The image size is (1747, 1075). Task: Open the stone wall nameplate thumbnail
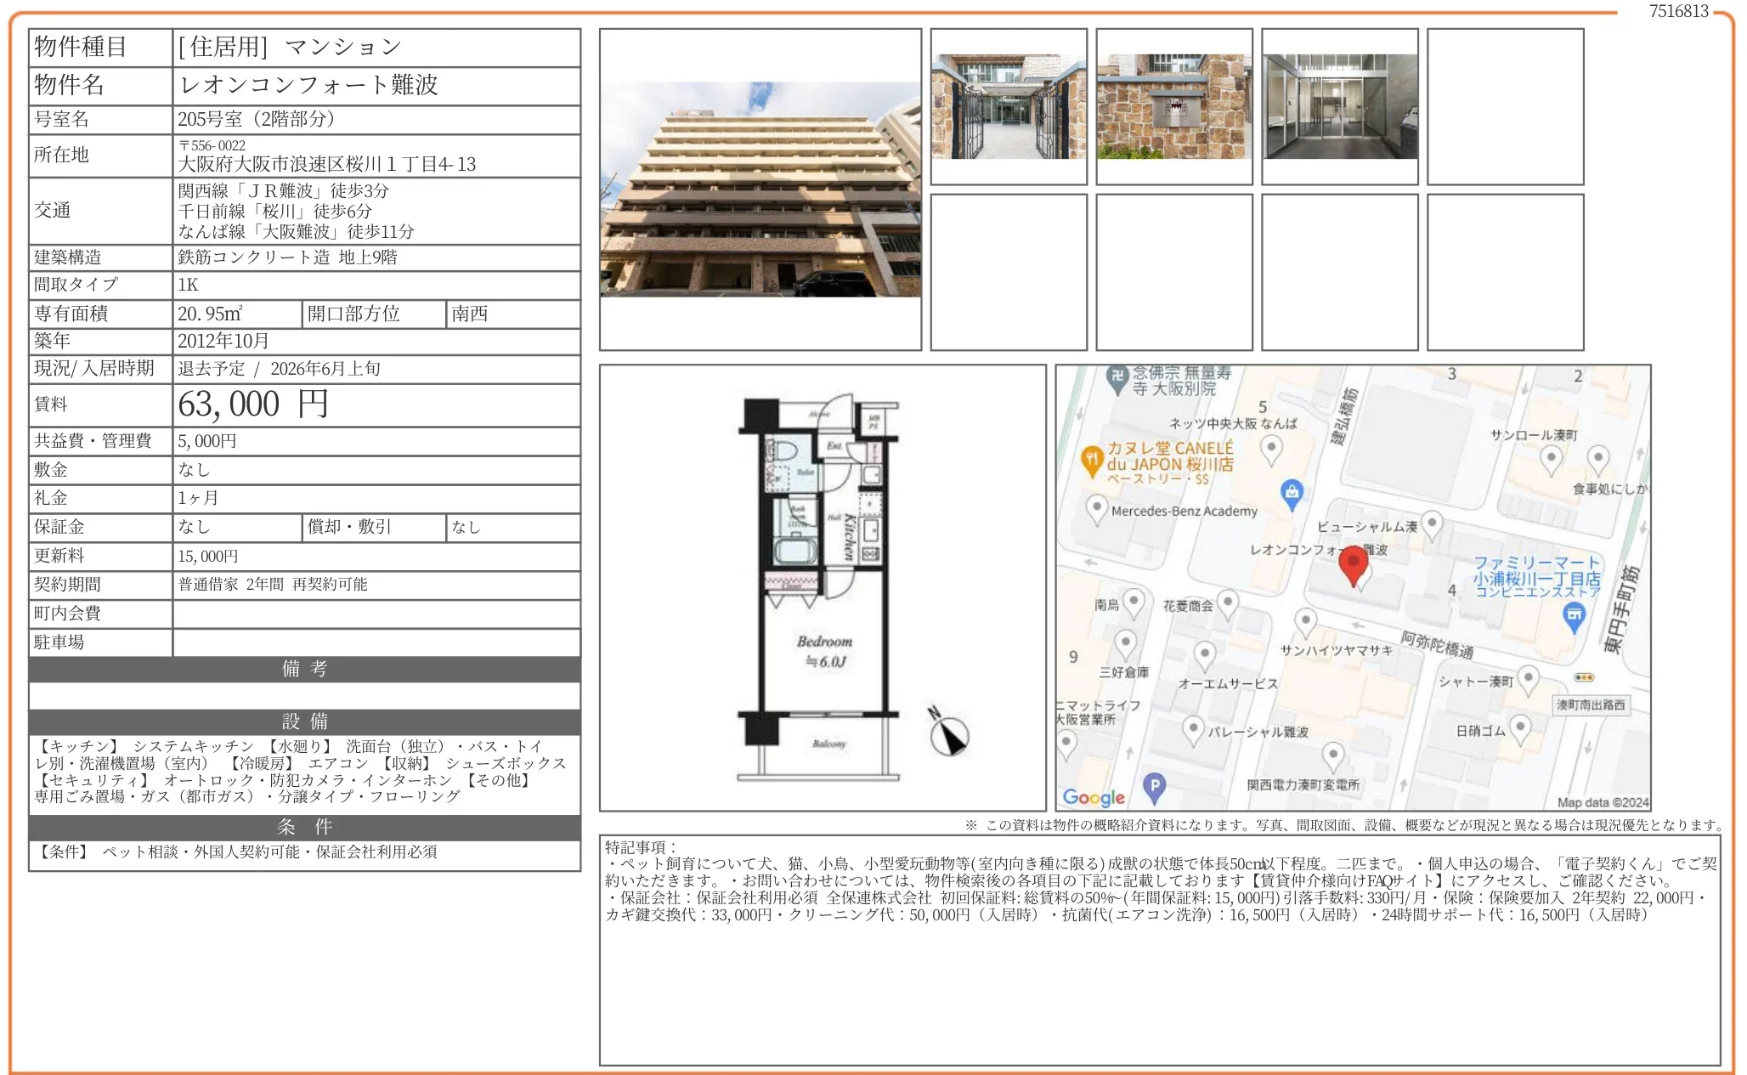(x=1173, y=107)
